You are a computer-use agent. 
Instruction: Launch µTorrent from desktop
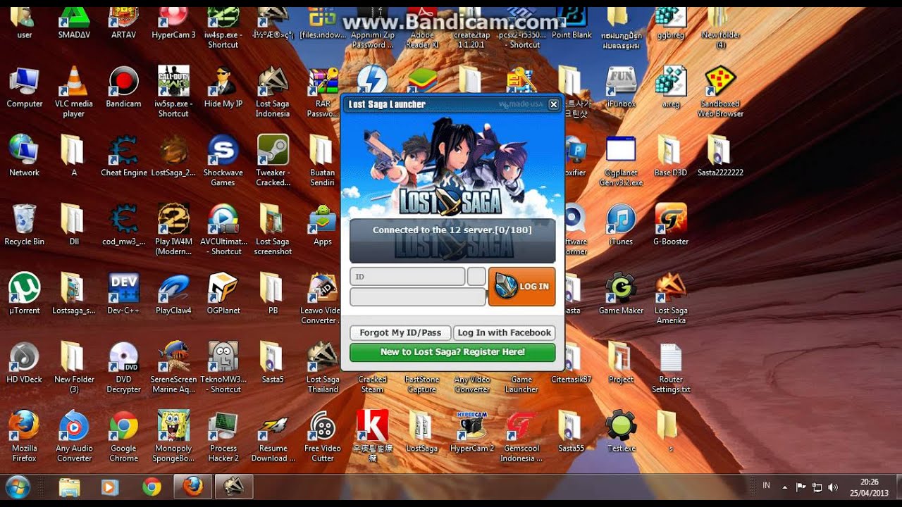click(x=24, y=294)
